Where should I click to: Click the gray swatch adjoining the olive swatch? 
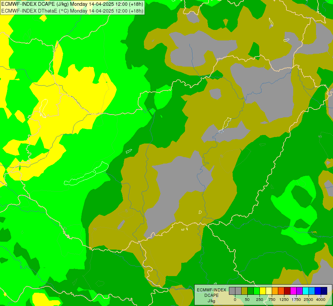tap(238, 291)
